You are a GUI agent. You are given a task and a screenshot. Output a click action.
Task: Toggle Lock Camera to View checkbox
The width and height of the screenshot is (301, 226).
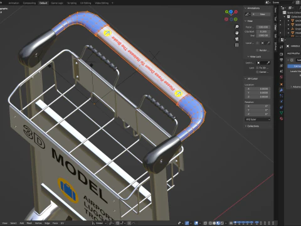tap(257, 72)
